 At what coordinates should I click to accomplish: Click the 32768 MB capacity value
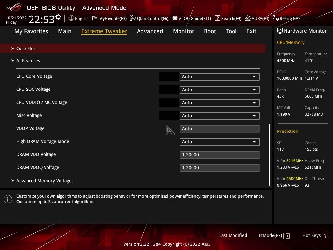(x=313, y=114)
